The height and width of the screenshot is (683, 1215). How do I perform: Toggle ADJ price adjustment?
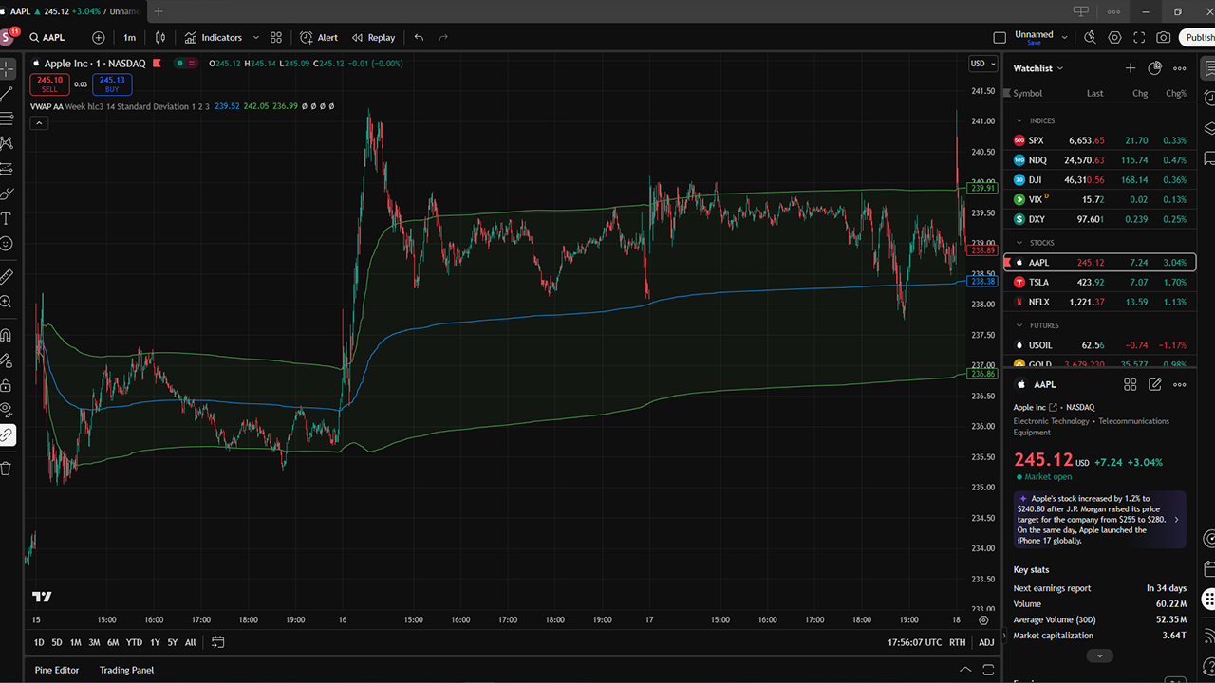(986, 642)
